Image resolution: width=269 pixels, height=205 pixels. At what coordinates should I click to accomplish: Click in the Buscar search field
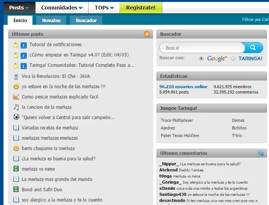tap(203, 48)
